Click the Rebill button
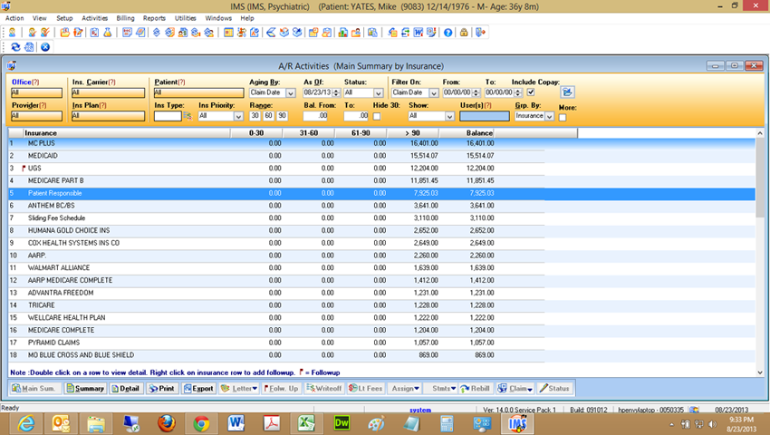 pos(475,388)
